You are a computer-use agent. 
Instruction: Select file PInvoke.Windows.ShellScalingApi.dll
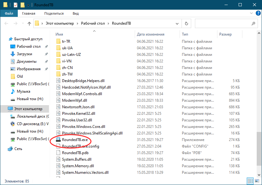92,133
